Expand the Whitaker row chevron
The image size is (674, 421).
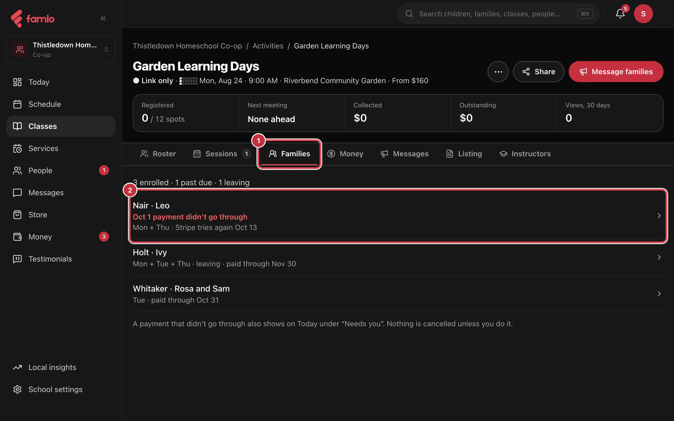pyautogui.click(x=659, y=294)
